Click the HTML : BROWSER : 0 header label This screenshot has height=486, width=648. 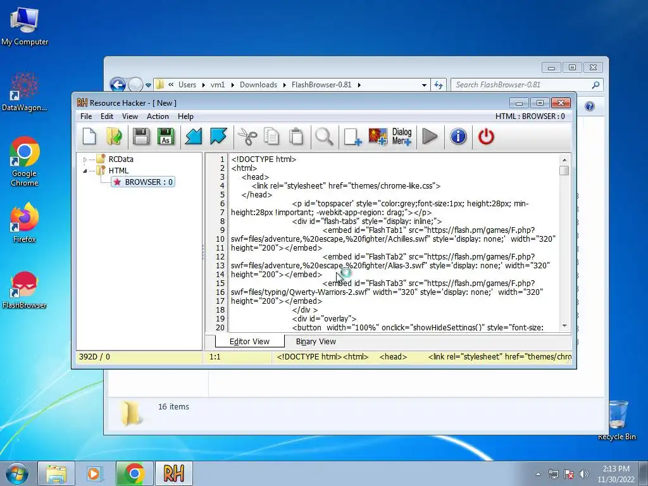click(530, 116)
